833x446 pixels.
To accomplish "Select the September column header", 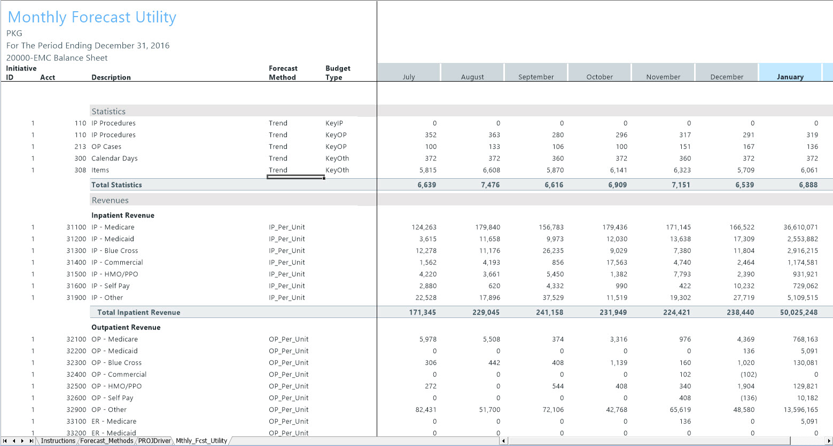I will point(536,73).
